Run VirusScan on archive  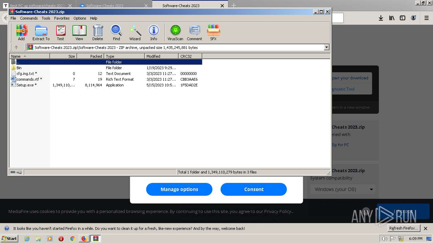(x=175, y=33)
